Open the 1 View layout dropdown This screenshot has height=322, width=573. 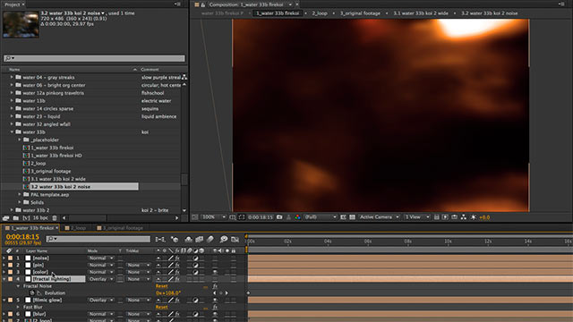coord(416,216)
